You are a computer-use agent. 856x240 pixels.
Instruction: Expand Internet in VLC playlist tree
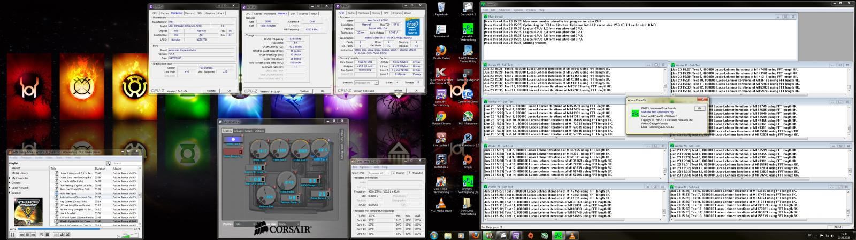coord(9,193)
